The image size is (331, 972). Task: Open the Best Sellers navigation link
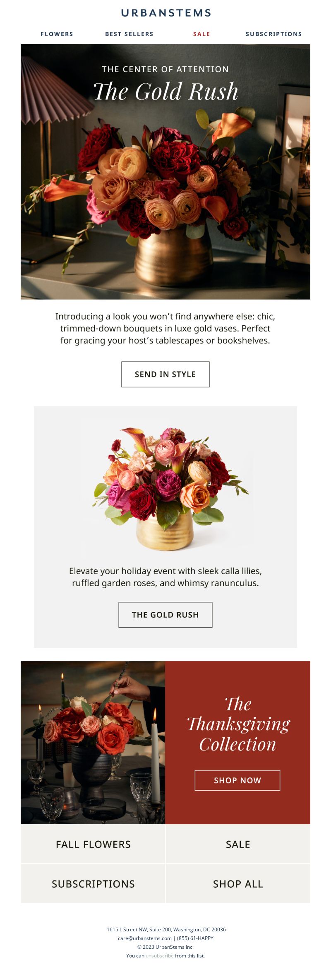129,34
